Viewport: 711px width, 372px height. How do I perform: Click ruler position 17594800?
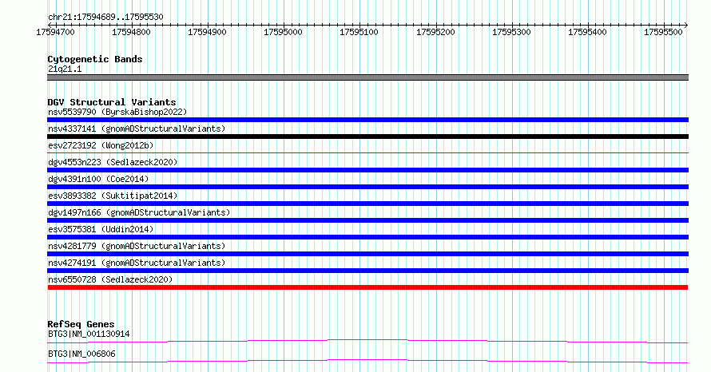click(131, 32)
